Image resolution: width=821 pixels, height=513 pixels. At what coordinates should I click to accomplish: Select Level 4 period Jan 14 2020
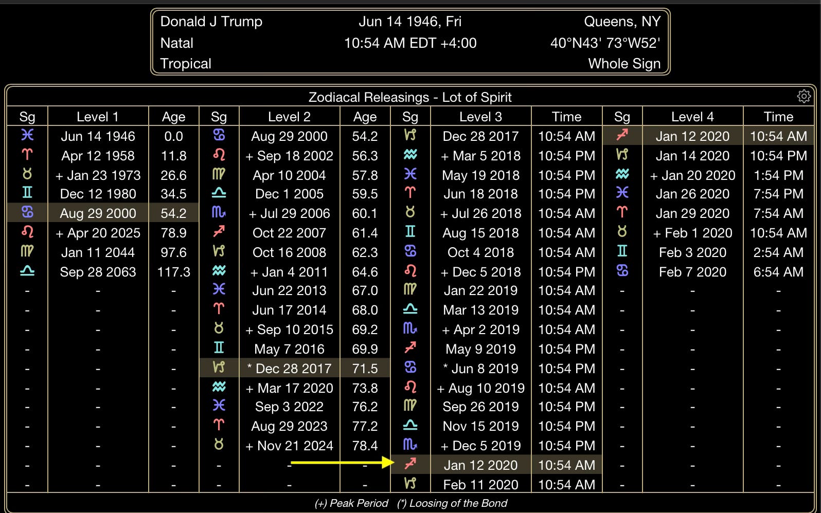[x=692, y=156]
